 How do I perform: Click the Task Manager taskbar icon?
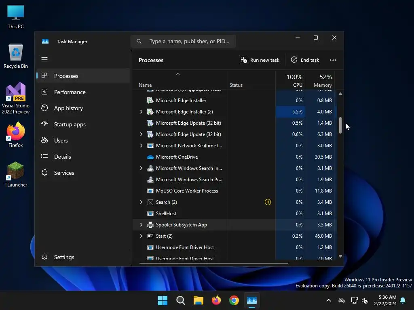[x=252, y=300]
